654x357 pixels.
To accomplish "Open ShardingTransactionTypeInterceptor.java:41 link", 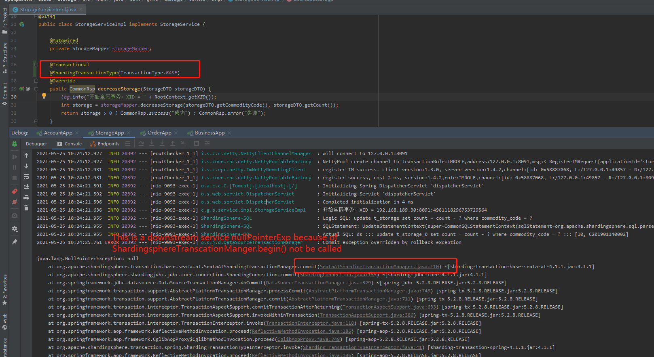I will point(362,347).
